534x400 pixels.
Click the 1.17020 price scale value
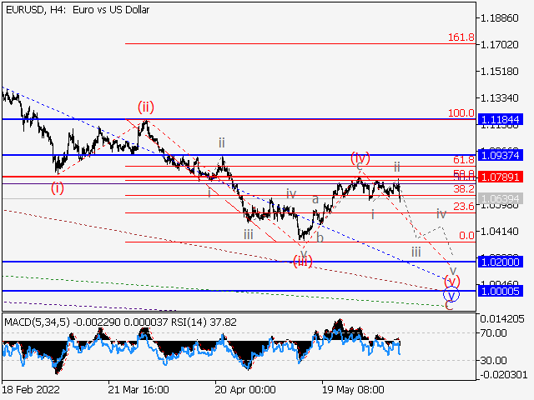(499, 44)
